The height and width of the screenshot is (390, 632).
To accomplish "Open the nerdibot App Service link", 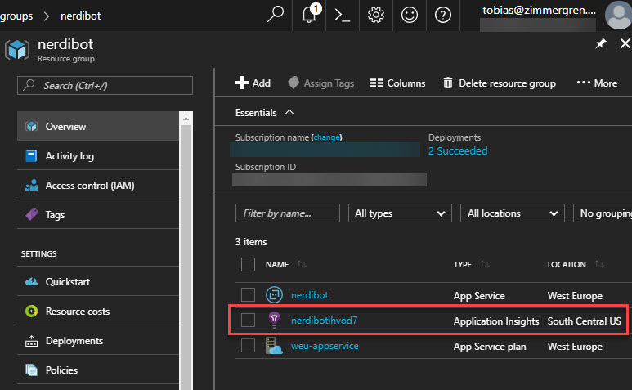I will point(310,295).
